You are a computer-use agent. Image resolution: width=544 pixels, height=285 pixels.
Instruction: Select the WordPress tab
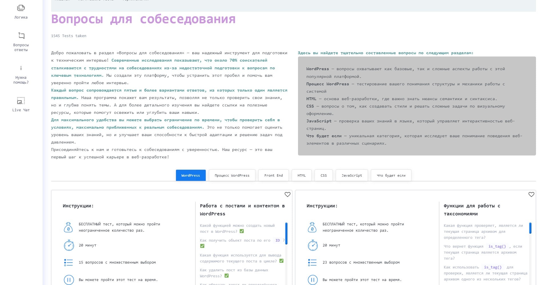pyautogui.click(x=191, y=175)
